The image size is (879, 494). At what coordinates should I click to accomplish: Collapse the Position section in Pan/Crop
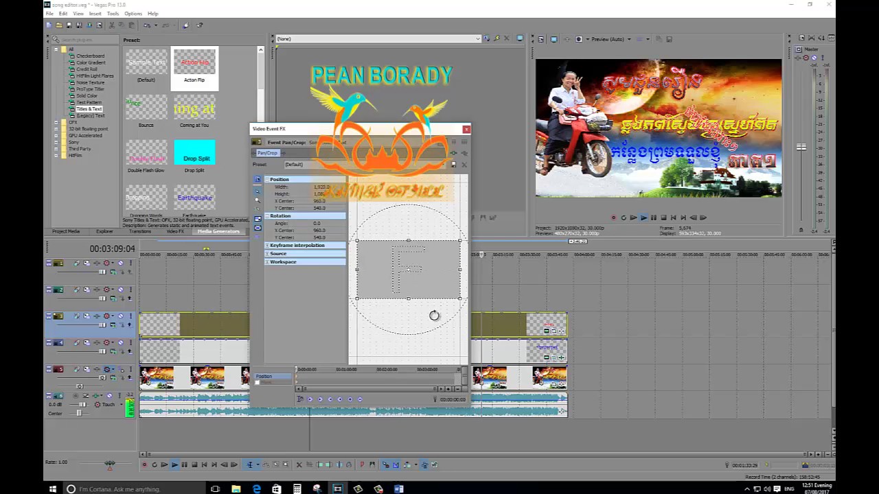pos(267,180)
